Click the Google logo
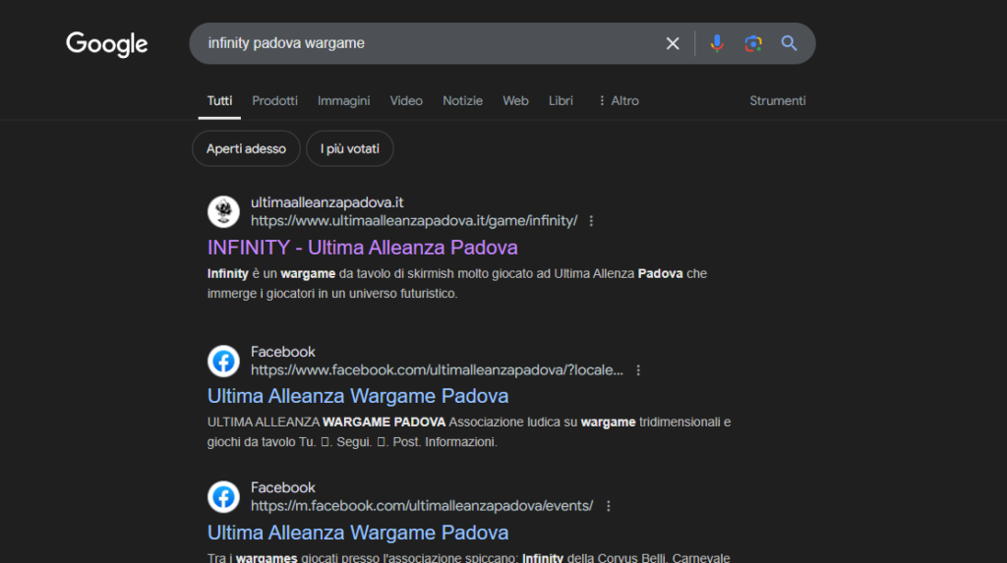 point(106,43)
